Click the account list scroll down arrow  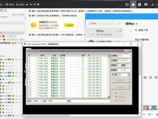tap(109, 97)
